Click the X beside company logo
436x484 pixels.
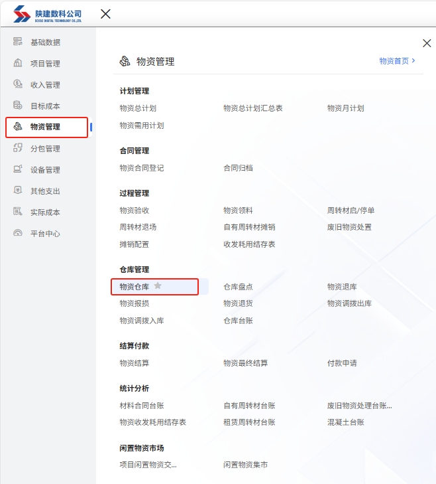tap(105, 14)
